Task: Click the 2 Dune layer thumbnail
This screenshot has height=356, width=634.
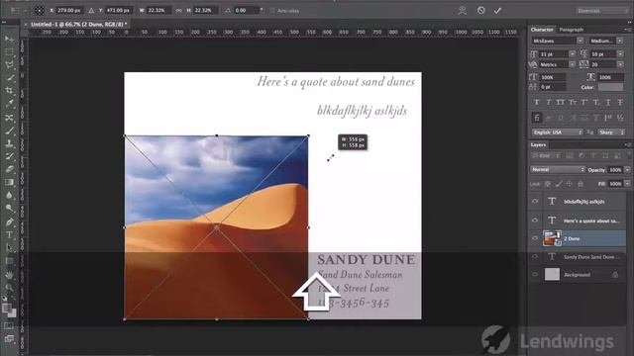Action: (552, 238)
